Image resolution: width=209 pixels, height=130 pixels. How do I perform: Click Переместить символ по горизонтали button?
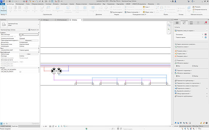(188, 83)
